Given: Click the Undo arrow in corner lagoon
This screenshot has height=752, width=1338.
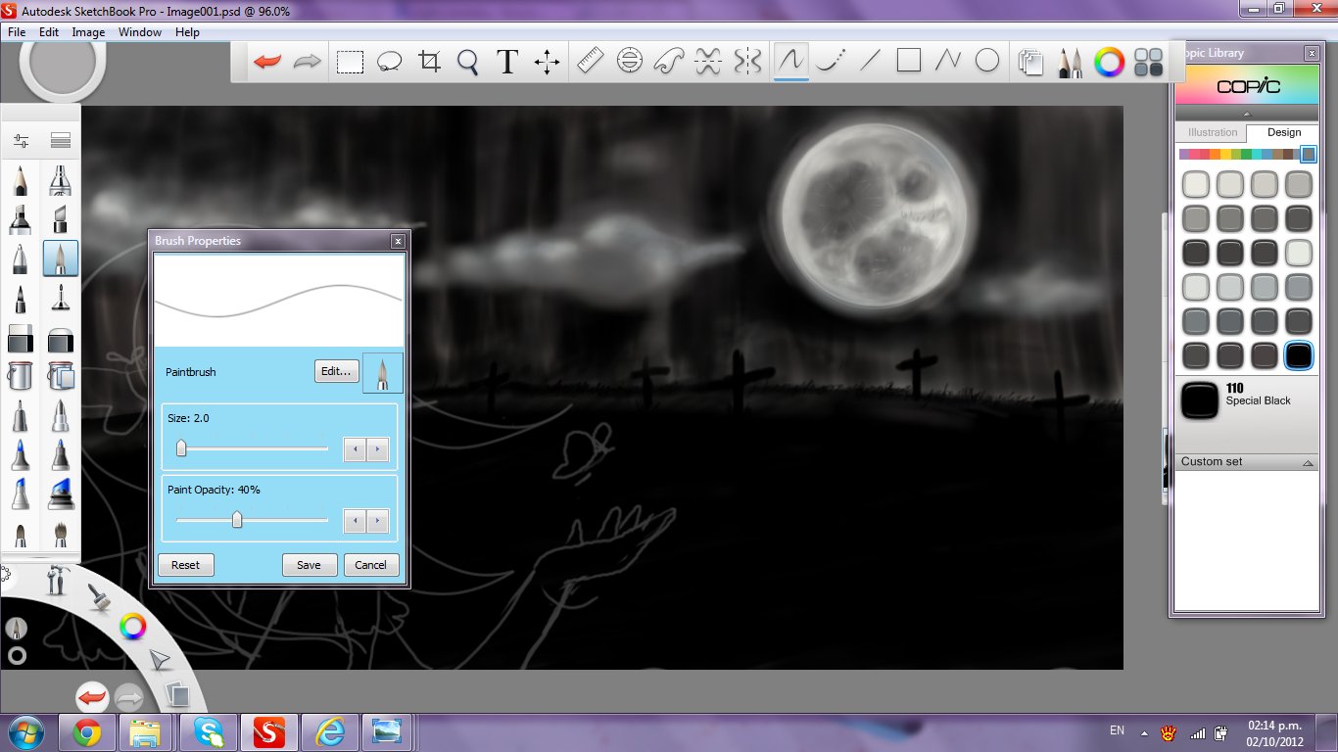Looking at the screenshot, I should pos(92,697).
